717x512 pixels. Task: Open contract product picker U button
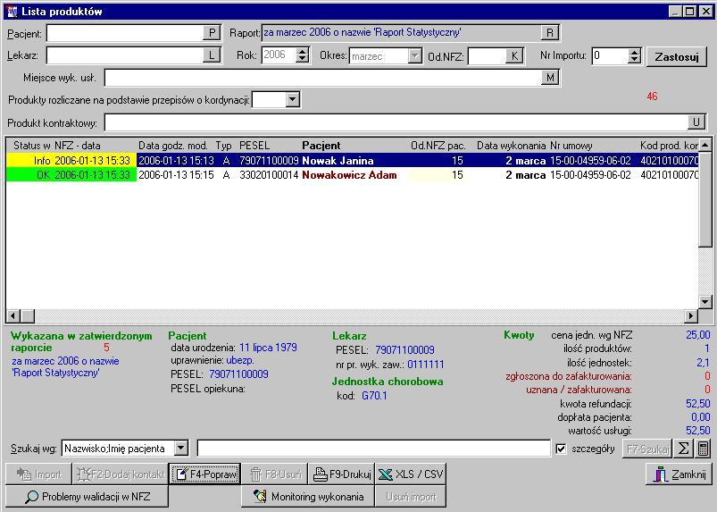click(x=696, y=122)
